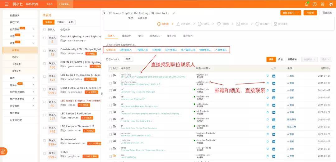Click the heart stage icon 已接触
Viewport: 336px width, 162px height.
pyautogui.click(x=219, y=24)
